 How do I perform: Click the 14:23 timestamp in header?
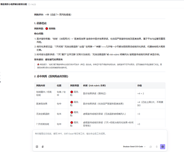click(x=33, y=4)
